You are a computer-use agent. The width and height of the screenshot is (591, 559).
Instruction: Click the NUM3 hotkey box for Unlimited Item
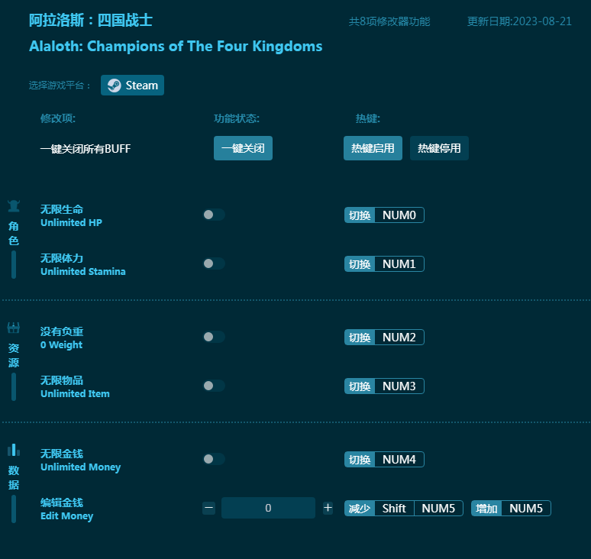[399, 386]
